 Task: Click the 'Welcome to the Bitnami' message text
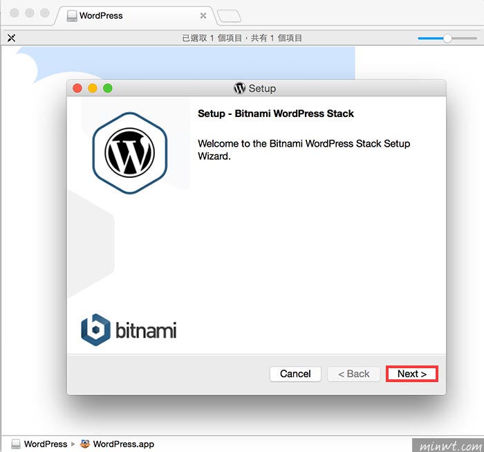click(304, 150)
